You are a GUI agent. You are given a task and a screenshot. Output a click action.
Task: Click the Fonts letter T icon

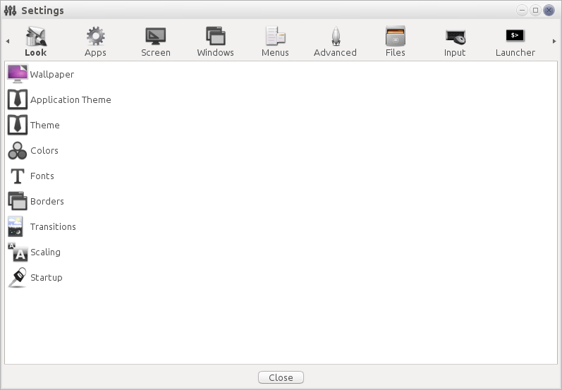17,176
